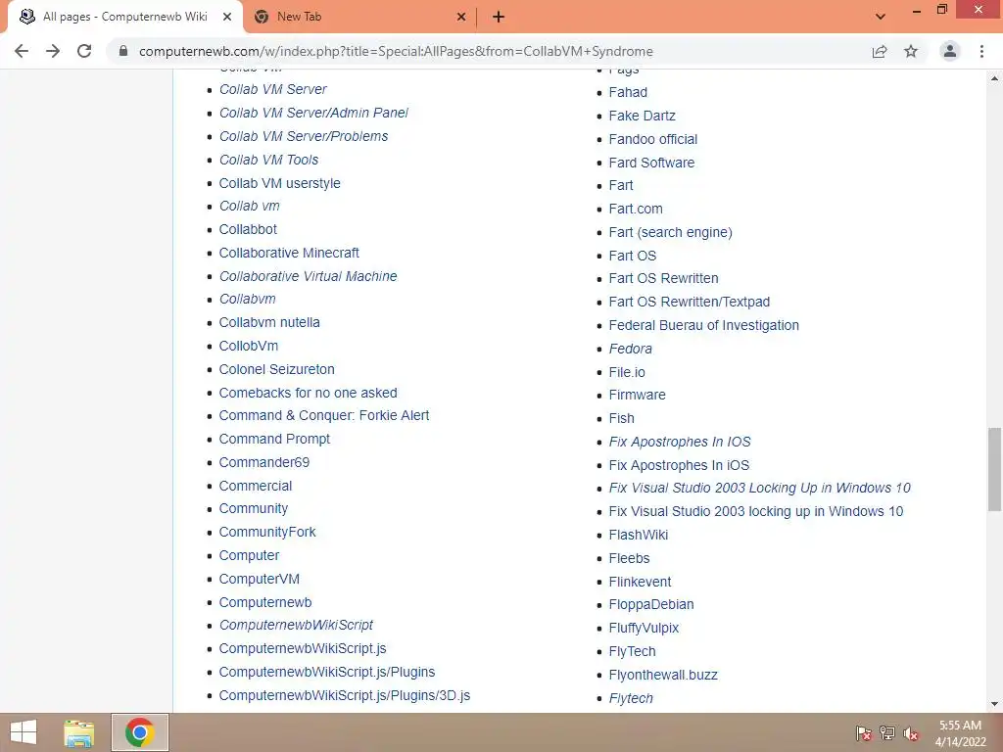Image resolution: width=1003 pixels, height=752 pixels.
Task: Open the Collab VM Tools link
Action: coord(268,160)
